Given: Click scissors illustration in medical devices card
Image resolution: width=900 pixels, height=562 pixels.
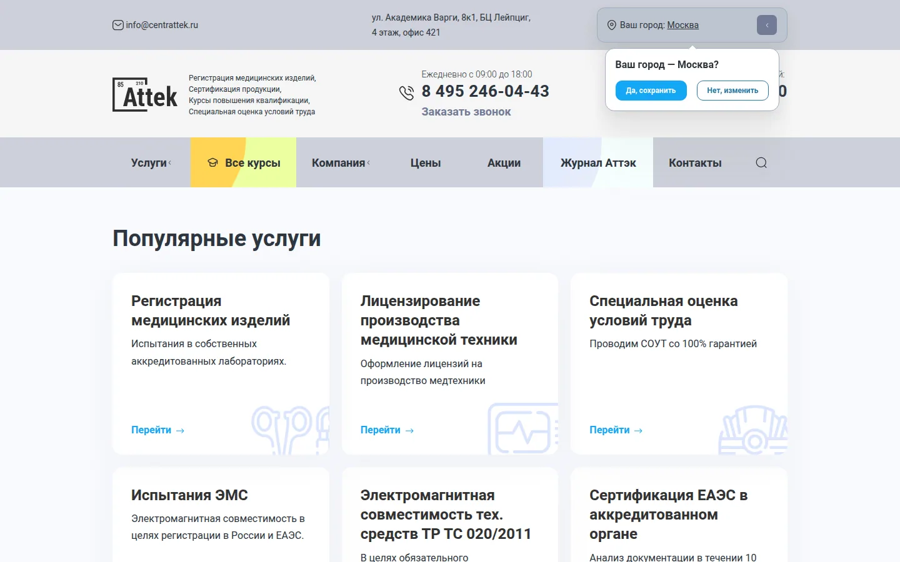Looking at the screenshot, I should tap(290, 430).
